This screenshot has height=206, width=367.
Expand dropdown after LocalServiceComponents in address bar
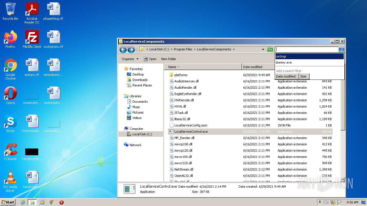[234, 49]
